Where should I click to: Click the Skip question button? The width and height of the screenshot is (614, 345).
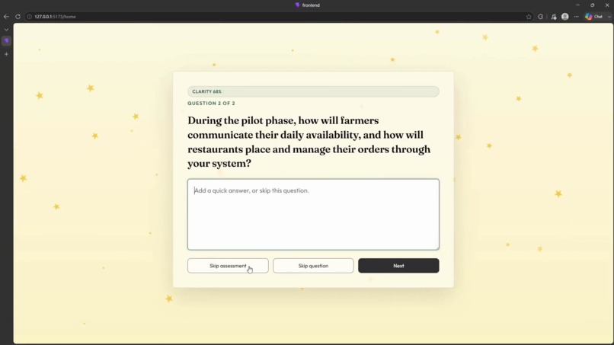[x=313, y=266]
